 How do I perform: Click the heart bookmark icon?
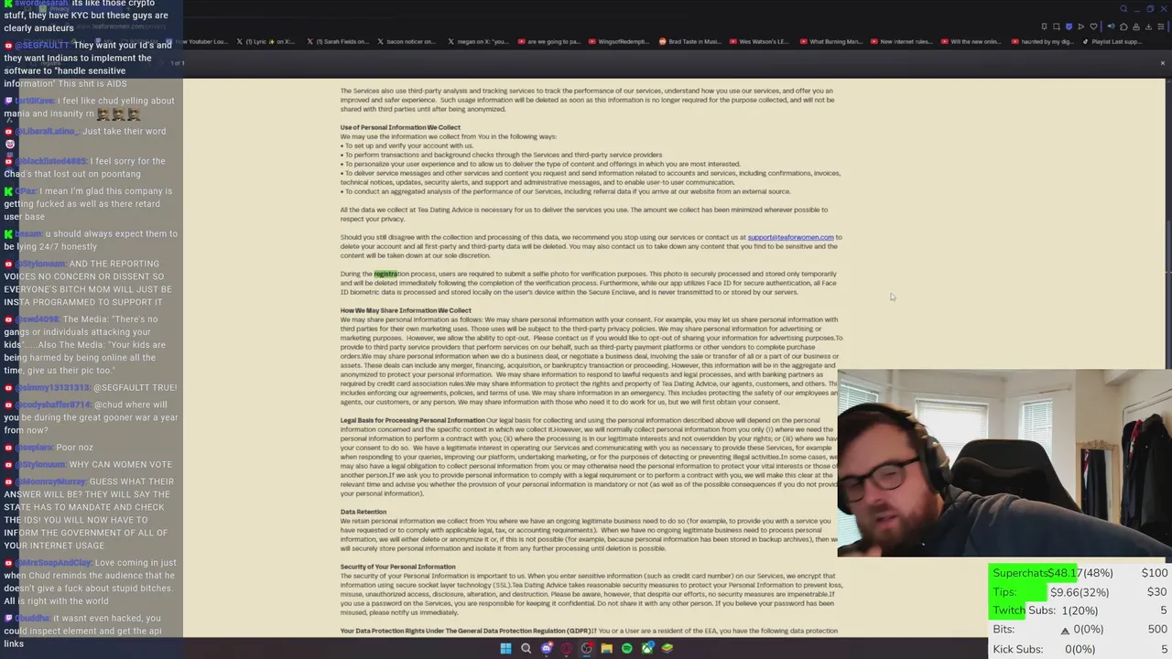pos(1093,27)
